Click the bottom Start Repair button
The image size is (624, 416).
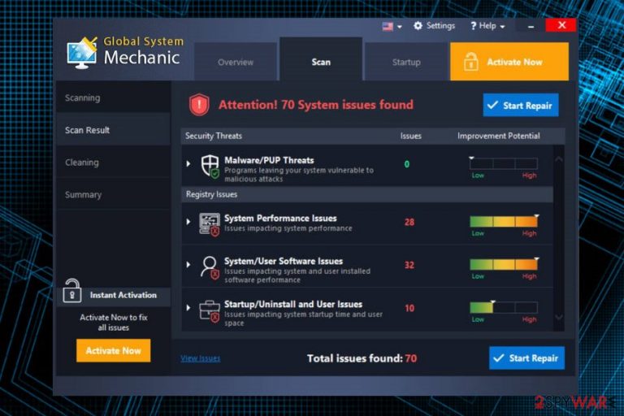pyautogui.click(x=526, y=357)
